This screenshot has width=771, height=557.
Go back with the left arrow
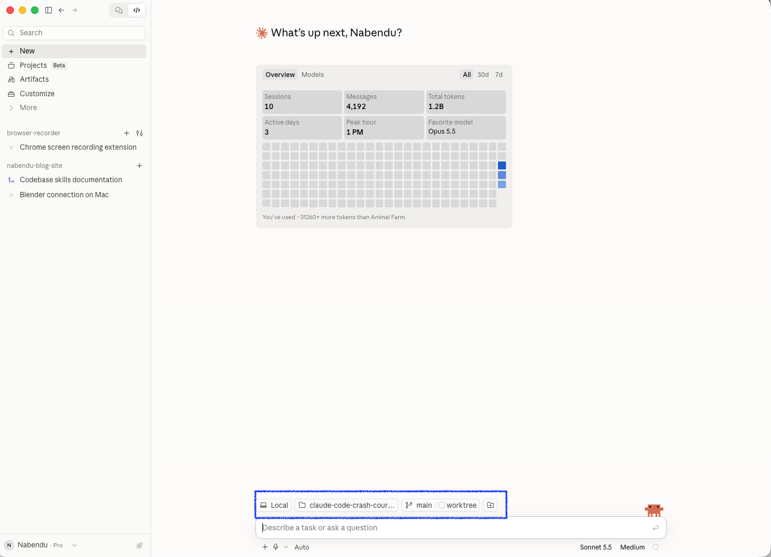[x=61, y=10]
